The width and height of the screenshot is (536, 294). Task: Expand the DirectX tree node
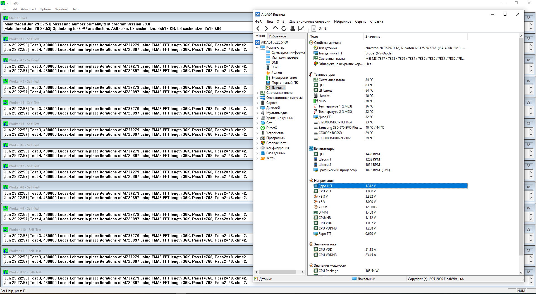257,128
